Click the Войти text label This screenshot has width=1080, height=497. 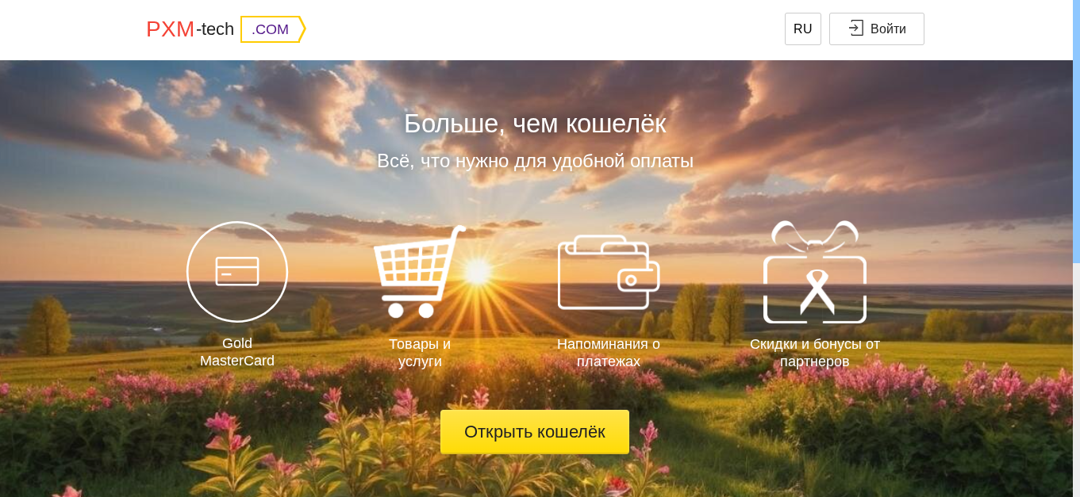coord(888,29)
